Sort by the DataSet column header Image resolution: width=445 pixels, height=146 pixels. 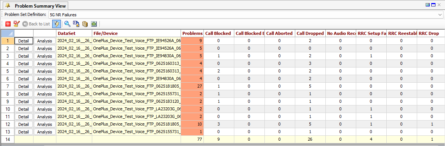tap(74, 33)
